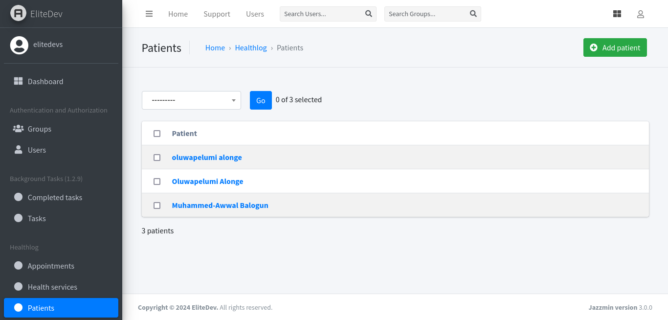
Task: Open Support in the top navigation
Action: (x=217, y=14)
